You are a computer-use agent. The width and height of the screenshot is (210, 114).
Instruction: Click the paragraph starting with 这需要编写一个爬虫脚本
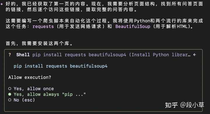tap(104, 24)
